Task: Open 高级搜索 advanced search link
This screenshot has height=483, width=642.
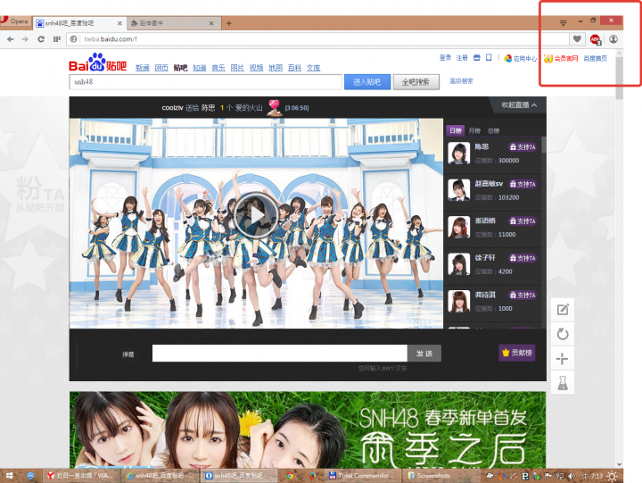Action: point(461,80)
